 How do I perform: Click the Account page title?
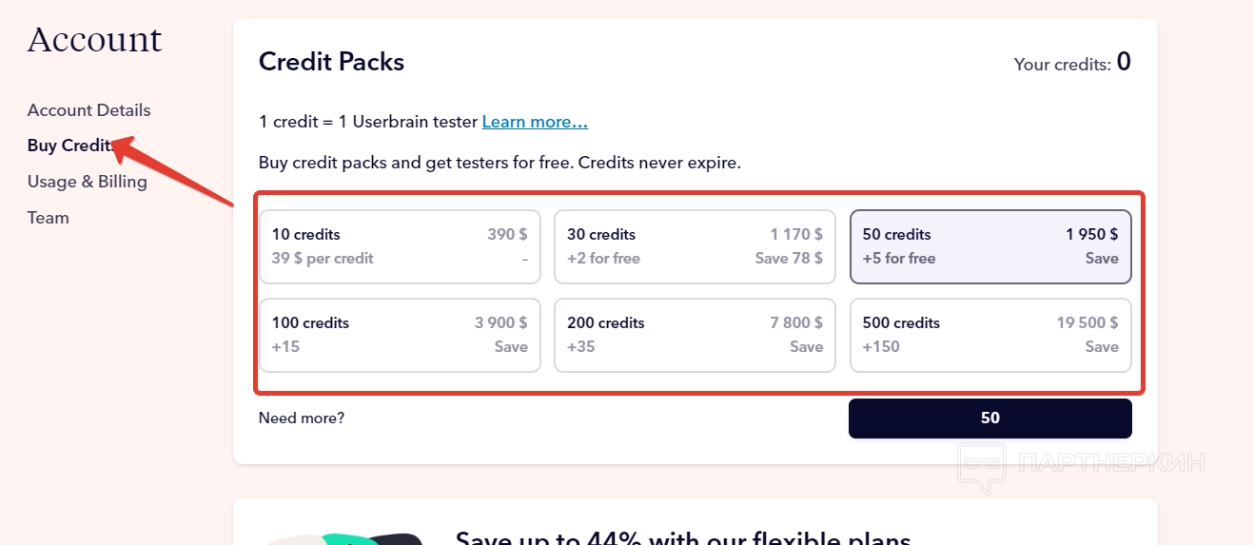tap(94, 40)
